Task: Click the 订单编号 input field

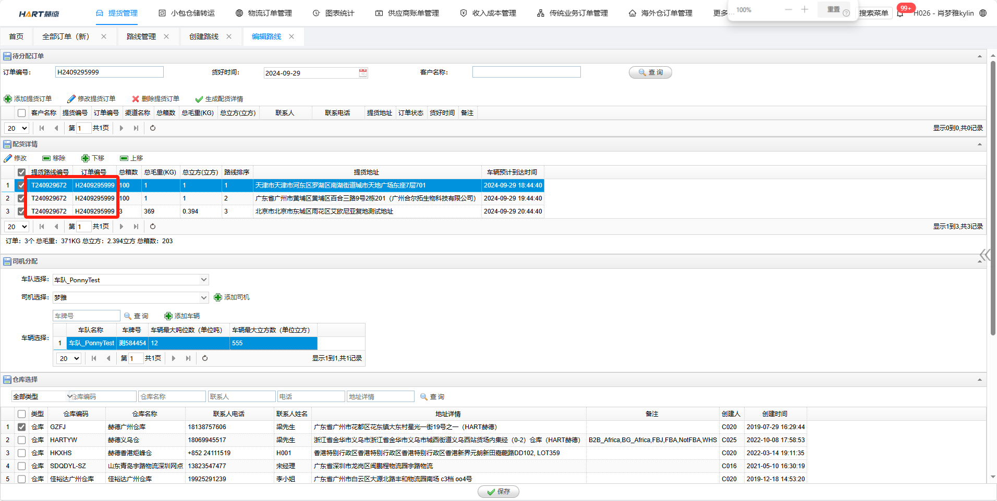Action: pyautogui.click(x=109, y=72)
